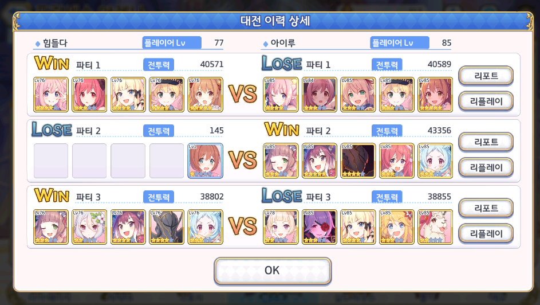540x305 pixels.
Task: Open the Party 1 리포트 report
Action: tap(486, 76)
